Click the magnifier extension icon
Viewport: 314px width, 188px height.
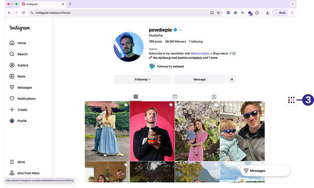pos(242,13)
